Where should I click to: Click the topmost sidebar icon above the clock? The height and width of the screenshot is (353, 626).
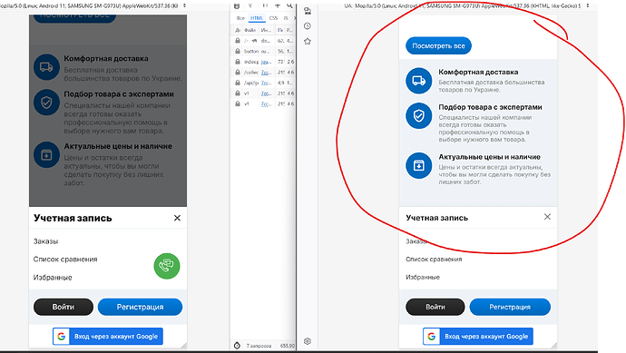click(308, 11)
